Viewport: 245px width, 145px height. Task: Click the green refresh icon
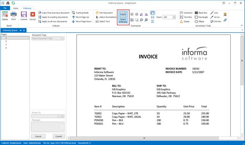[x=13, y=3]
